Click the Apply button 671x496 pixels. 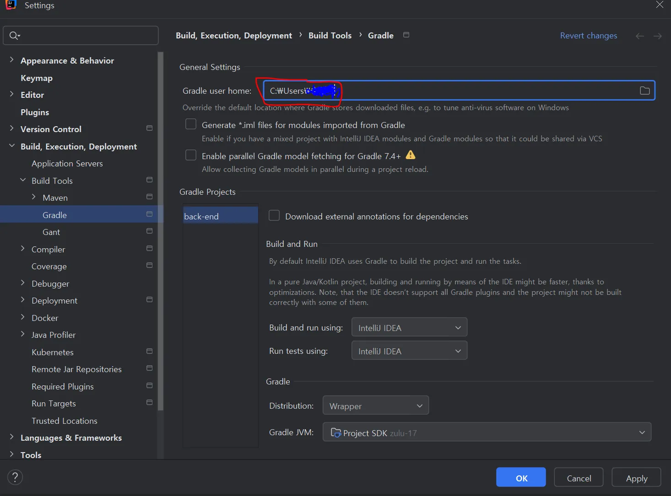(x=636, y=478)
